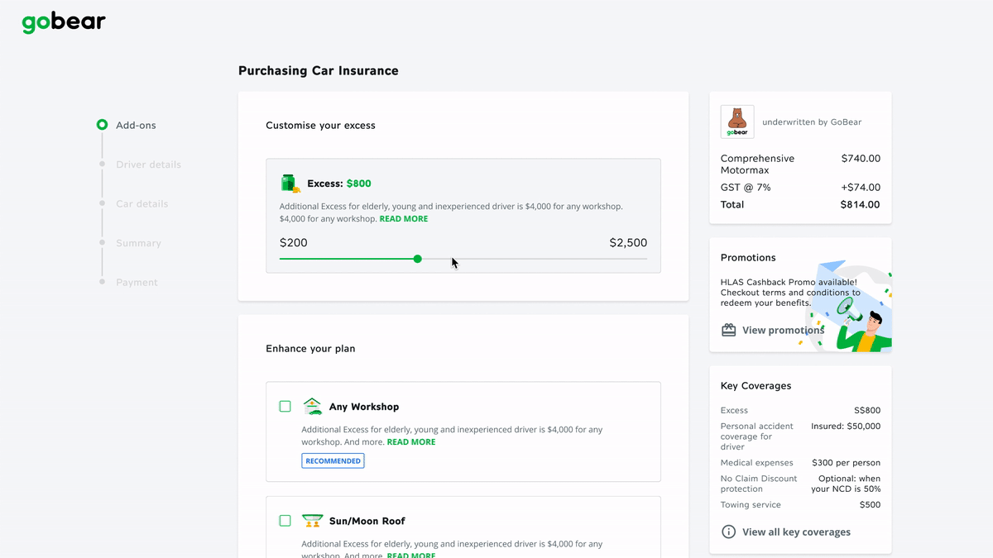Image resolution: width=993 pixels, height=558 pixels.
Task: Click the '$300 per person' medical expenses value
Action: click(x=846, y=462)
